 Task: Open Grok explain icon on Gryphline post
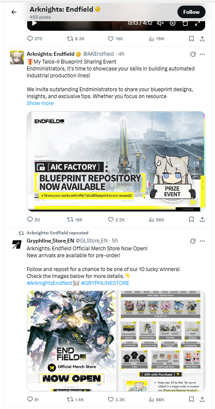(193, 241)
